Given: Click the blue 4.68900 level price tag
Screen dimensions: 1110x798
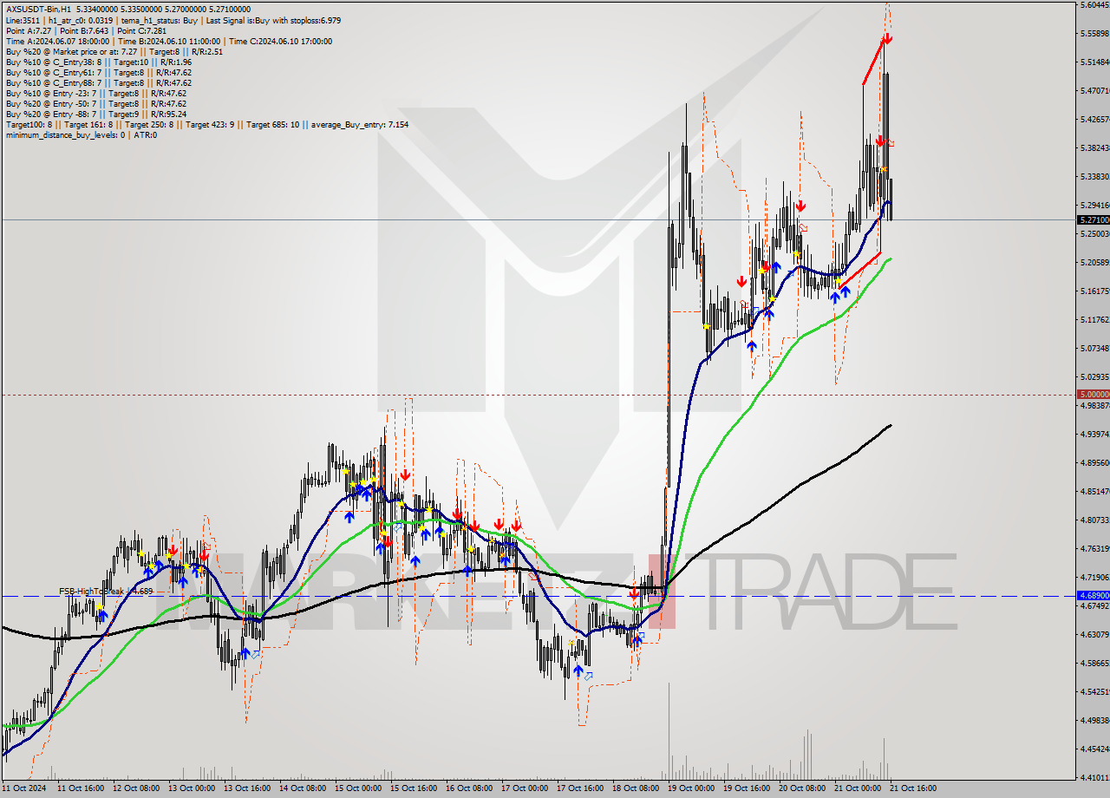Looking at the screenshot, I should (x=1092, y=596).
